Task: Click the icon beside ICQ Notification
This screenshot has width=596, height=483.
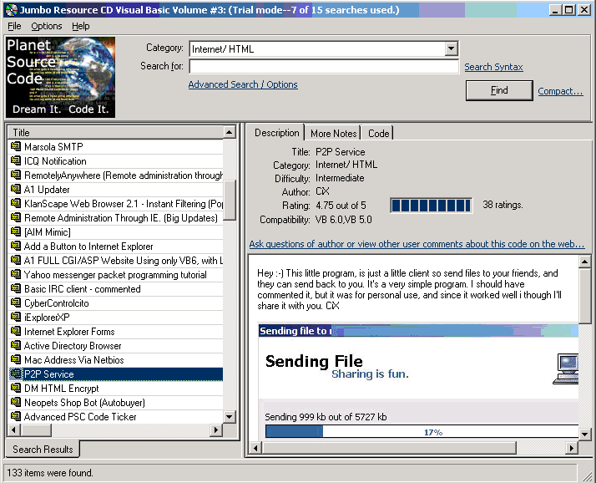Action: 16,160
